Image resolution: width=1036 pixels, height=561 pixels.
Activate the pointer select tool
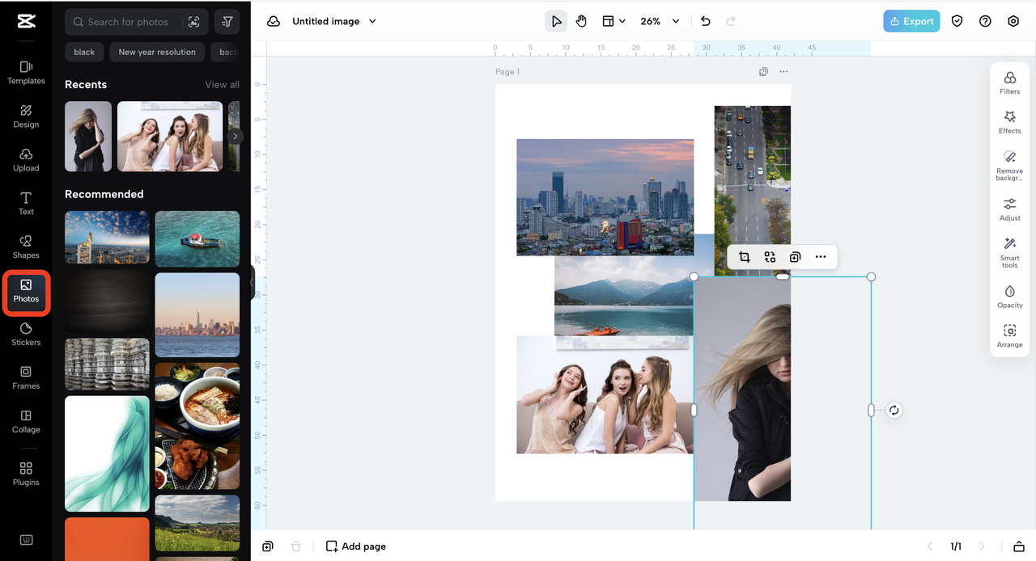[x=556, y=21]
